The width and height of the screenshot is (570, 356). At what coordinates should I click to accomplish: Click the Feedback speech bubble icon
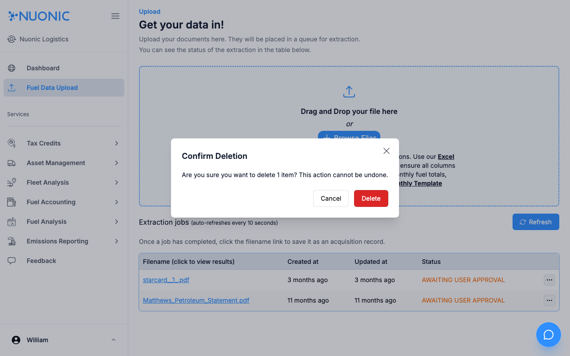point(12,261)
